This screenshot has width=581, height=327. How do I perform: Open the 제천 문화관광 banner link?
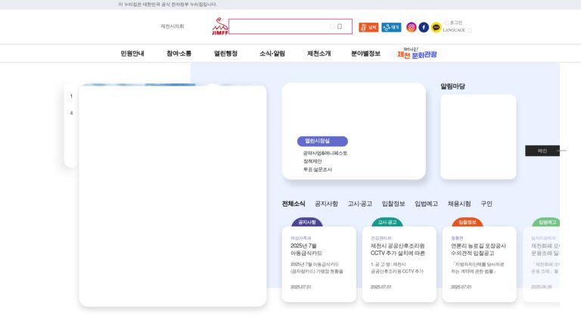[417, 54]
